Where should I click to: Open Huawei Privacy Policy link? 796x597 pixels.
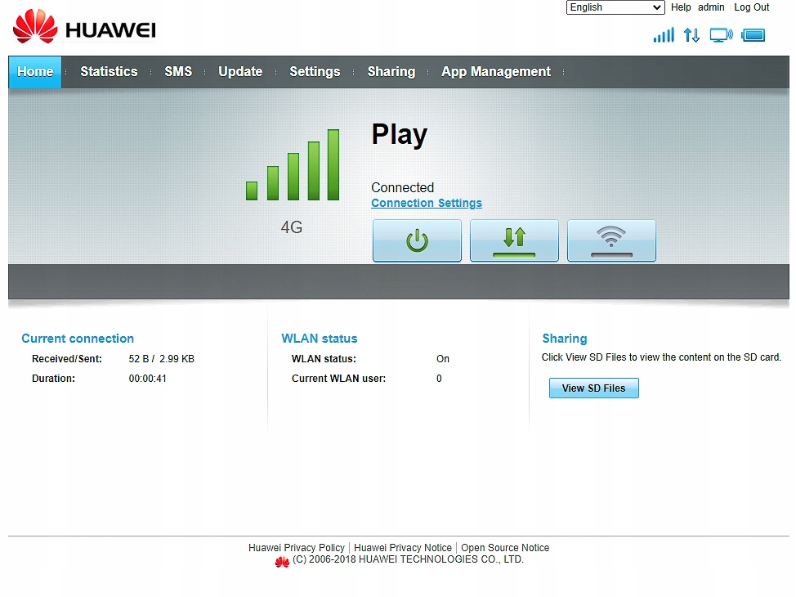pos(297,548)
